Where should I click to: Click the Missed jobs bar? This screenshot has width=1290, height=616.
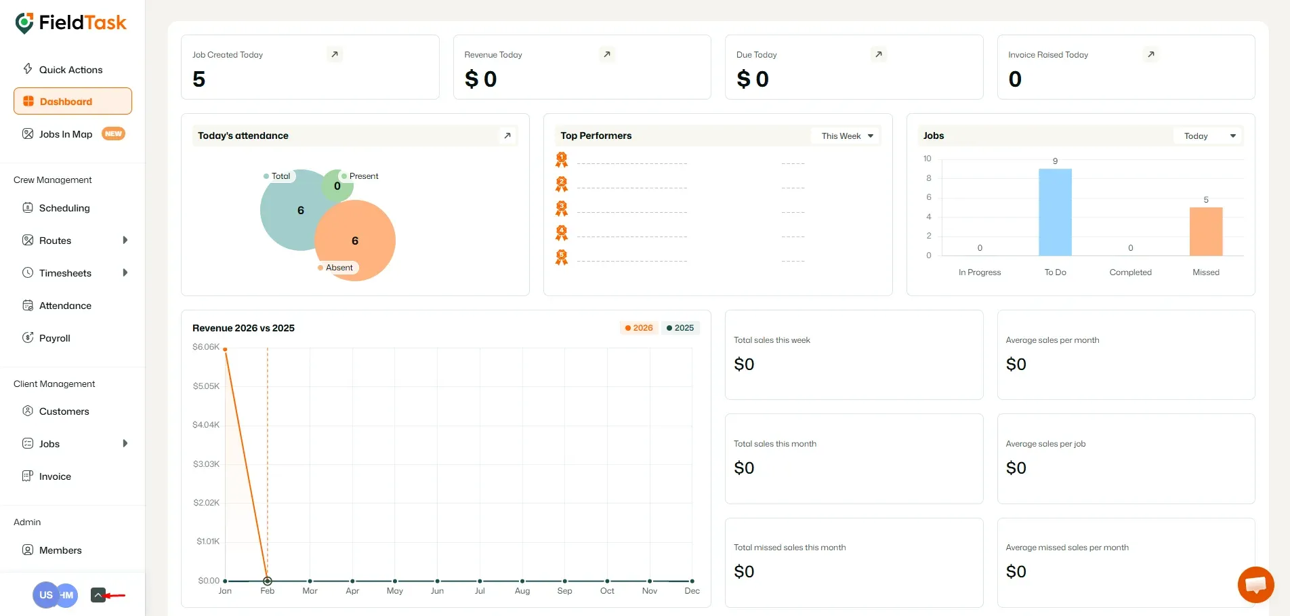pos(1206,231)
